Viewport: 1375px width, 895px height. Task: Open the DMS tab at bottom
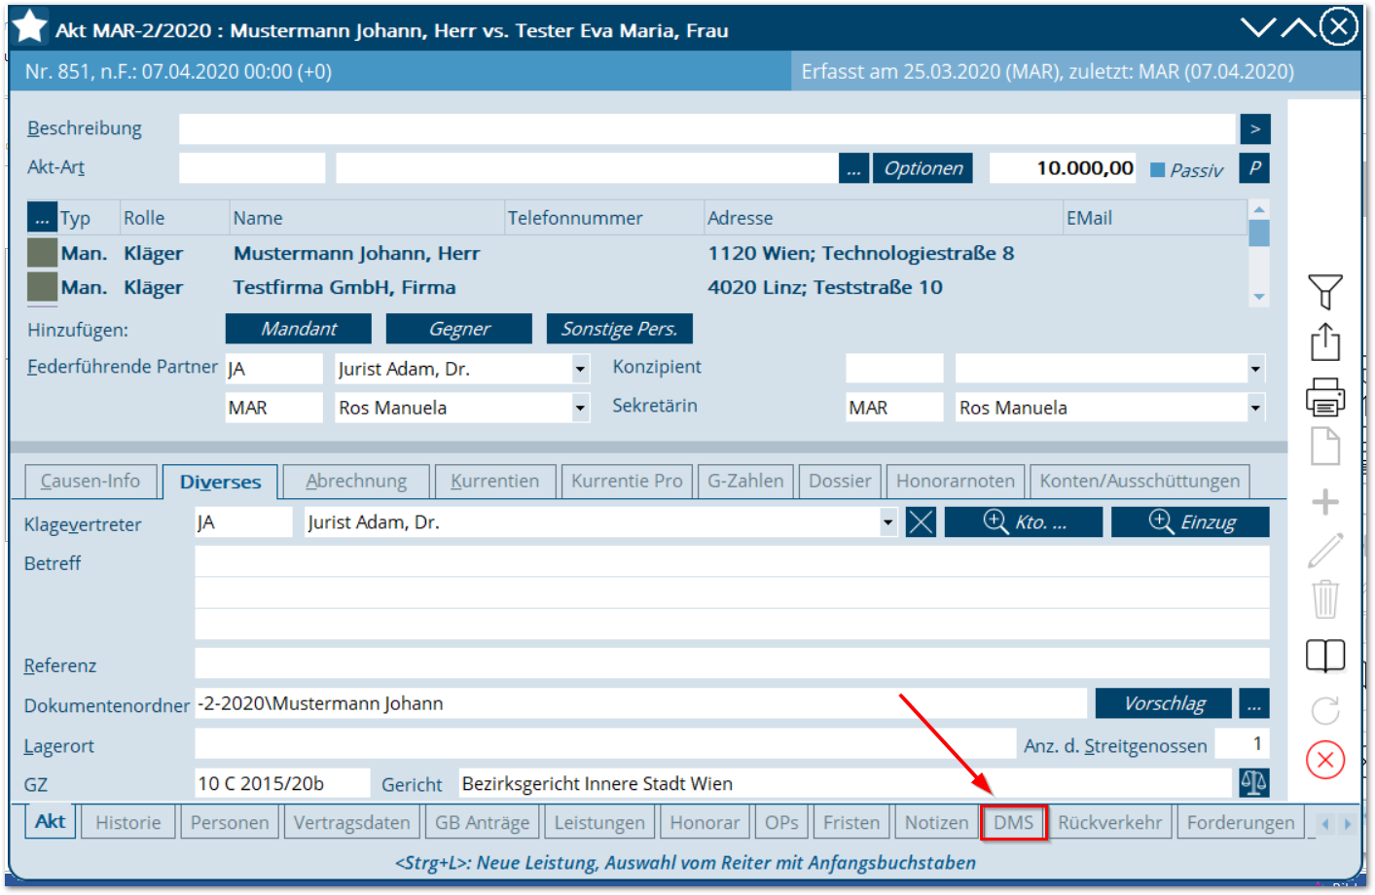pos(1013,822)
